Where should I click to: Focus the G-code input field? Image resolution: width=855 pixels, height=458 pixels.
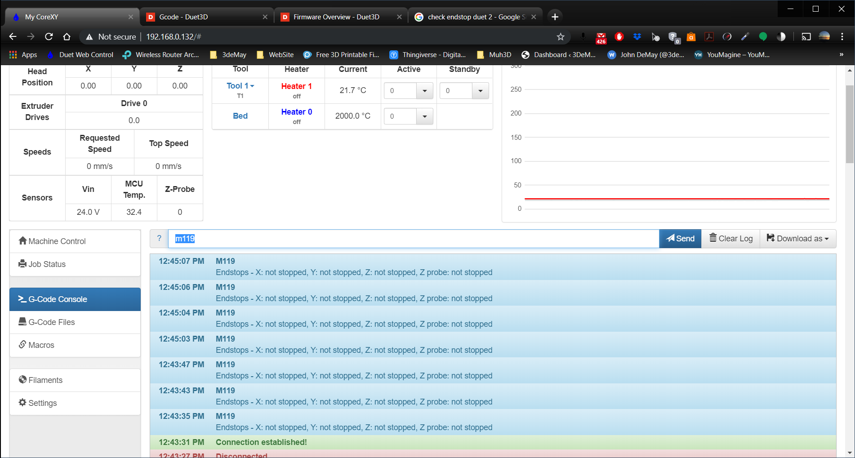tap(414, 239)
